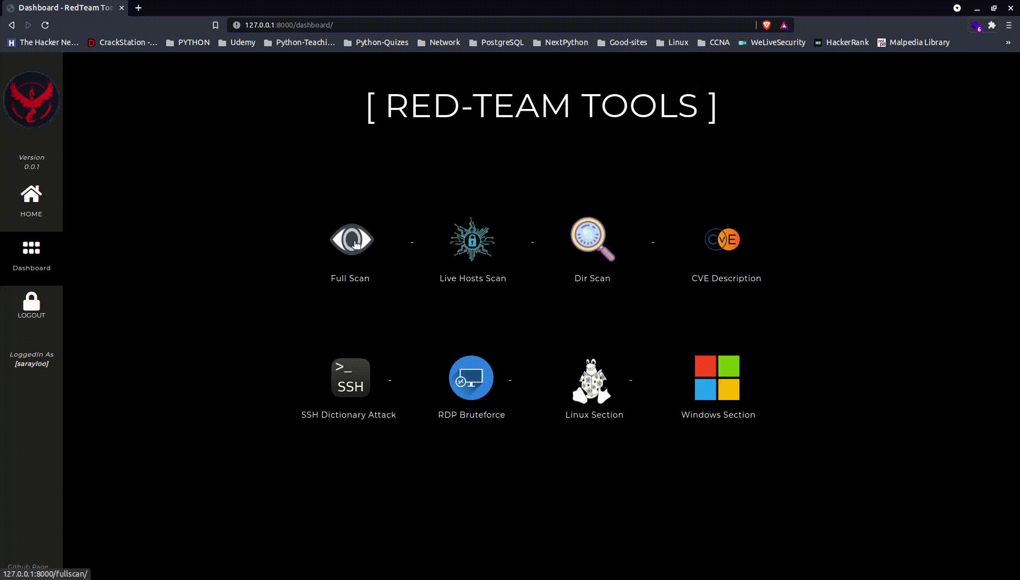This screenshot has height=580, width=1020.
Task: Reload the current page
Action: point(45,25)
